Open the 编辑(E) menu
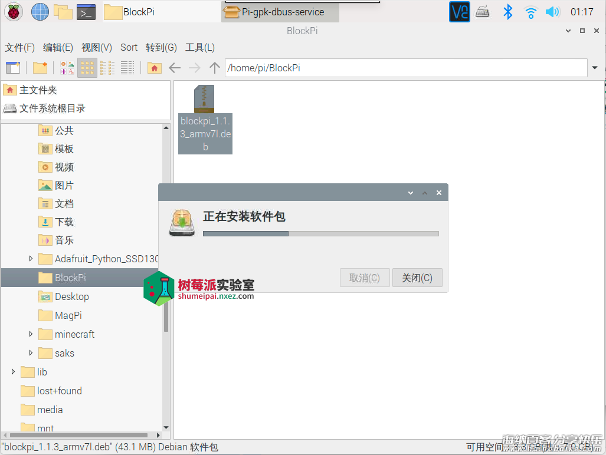606x455 pixels. [58, 48]
